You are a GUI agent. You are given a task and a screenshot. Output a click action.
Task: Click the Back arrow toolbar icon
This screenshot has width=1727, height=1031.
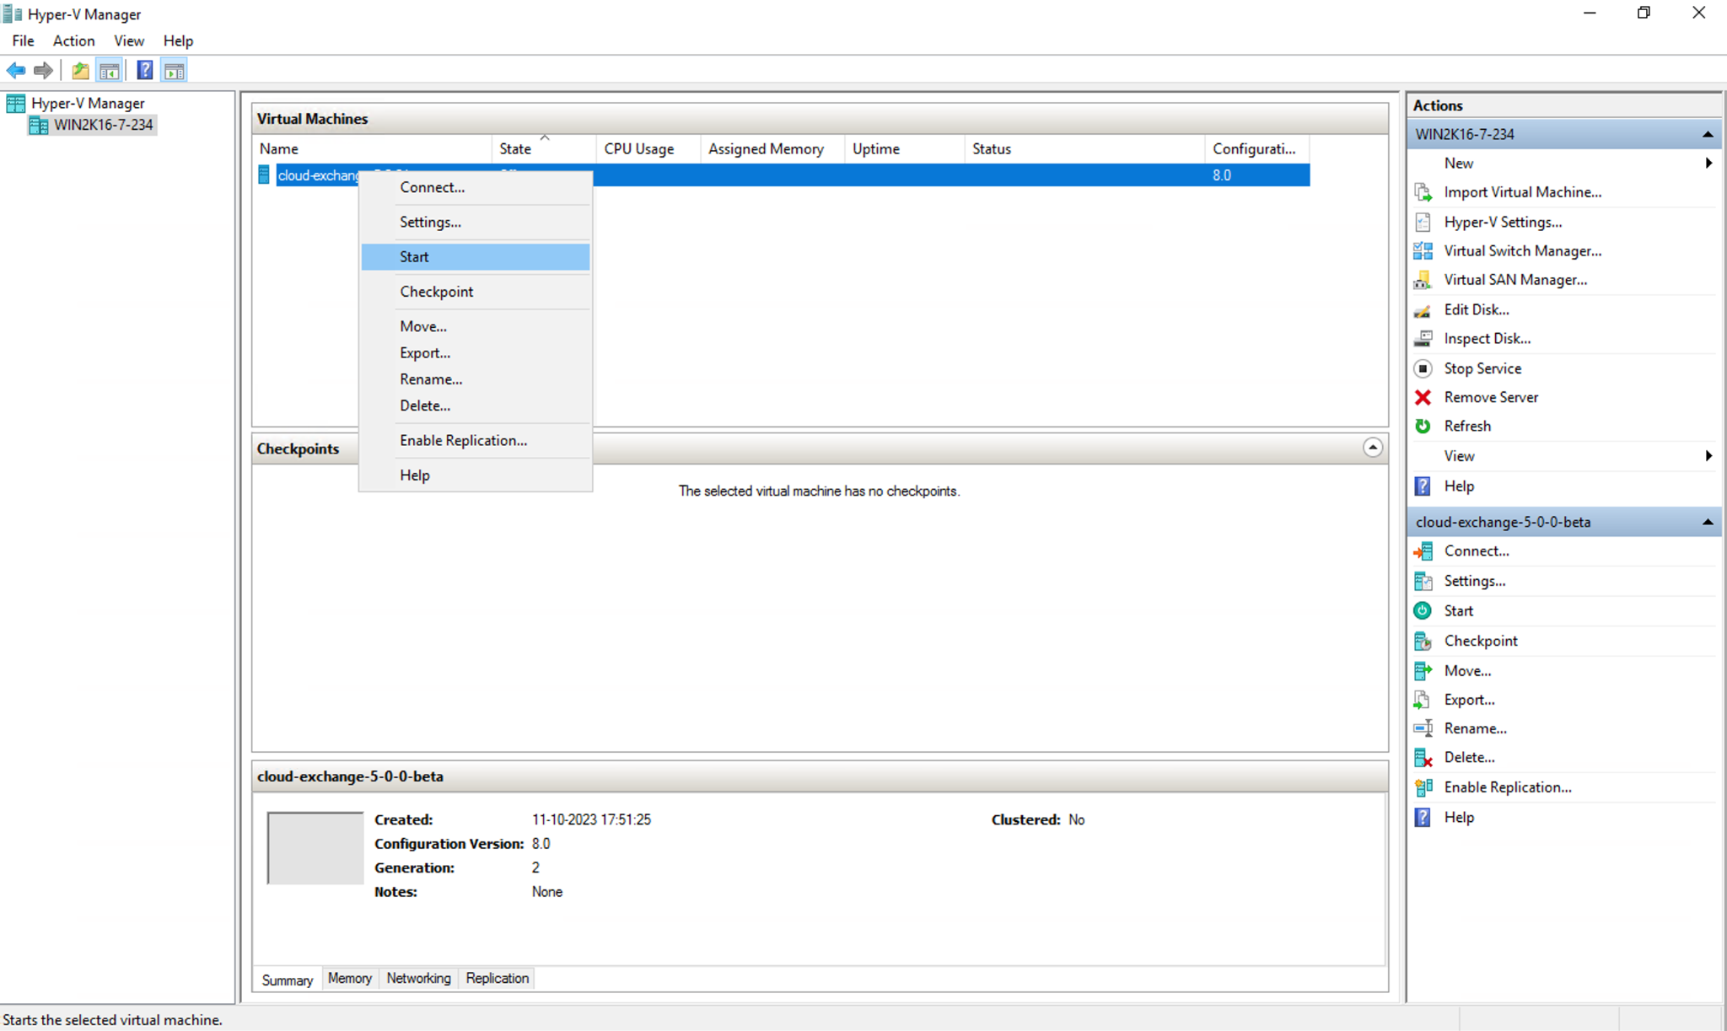(x=16, y=71)
